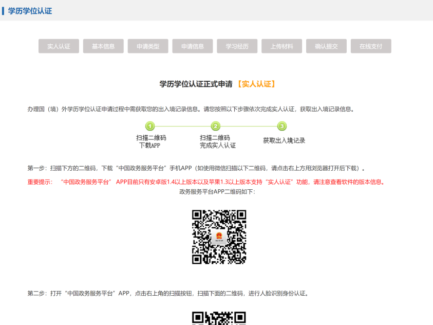Click the 扫描二维码 下载APP step label
This screenshot has width=433, height=325.
150,141
